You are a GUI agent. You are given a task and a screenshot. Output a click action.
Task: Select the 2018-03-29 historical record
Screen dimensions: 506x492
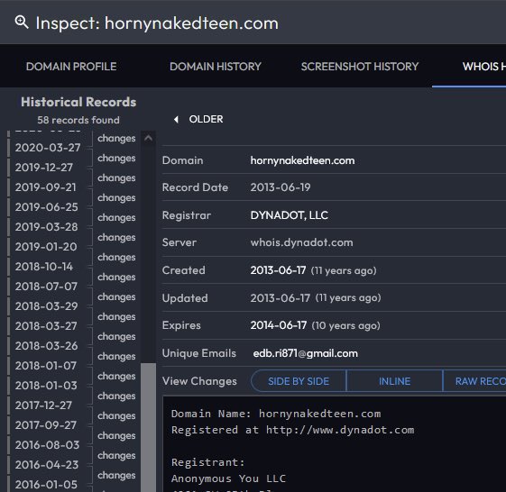pyautogui.click(x=47, y=306)
